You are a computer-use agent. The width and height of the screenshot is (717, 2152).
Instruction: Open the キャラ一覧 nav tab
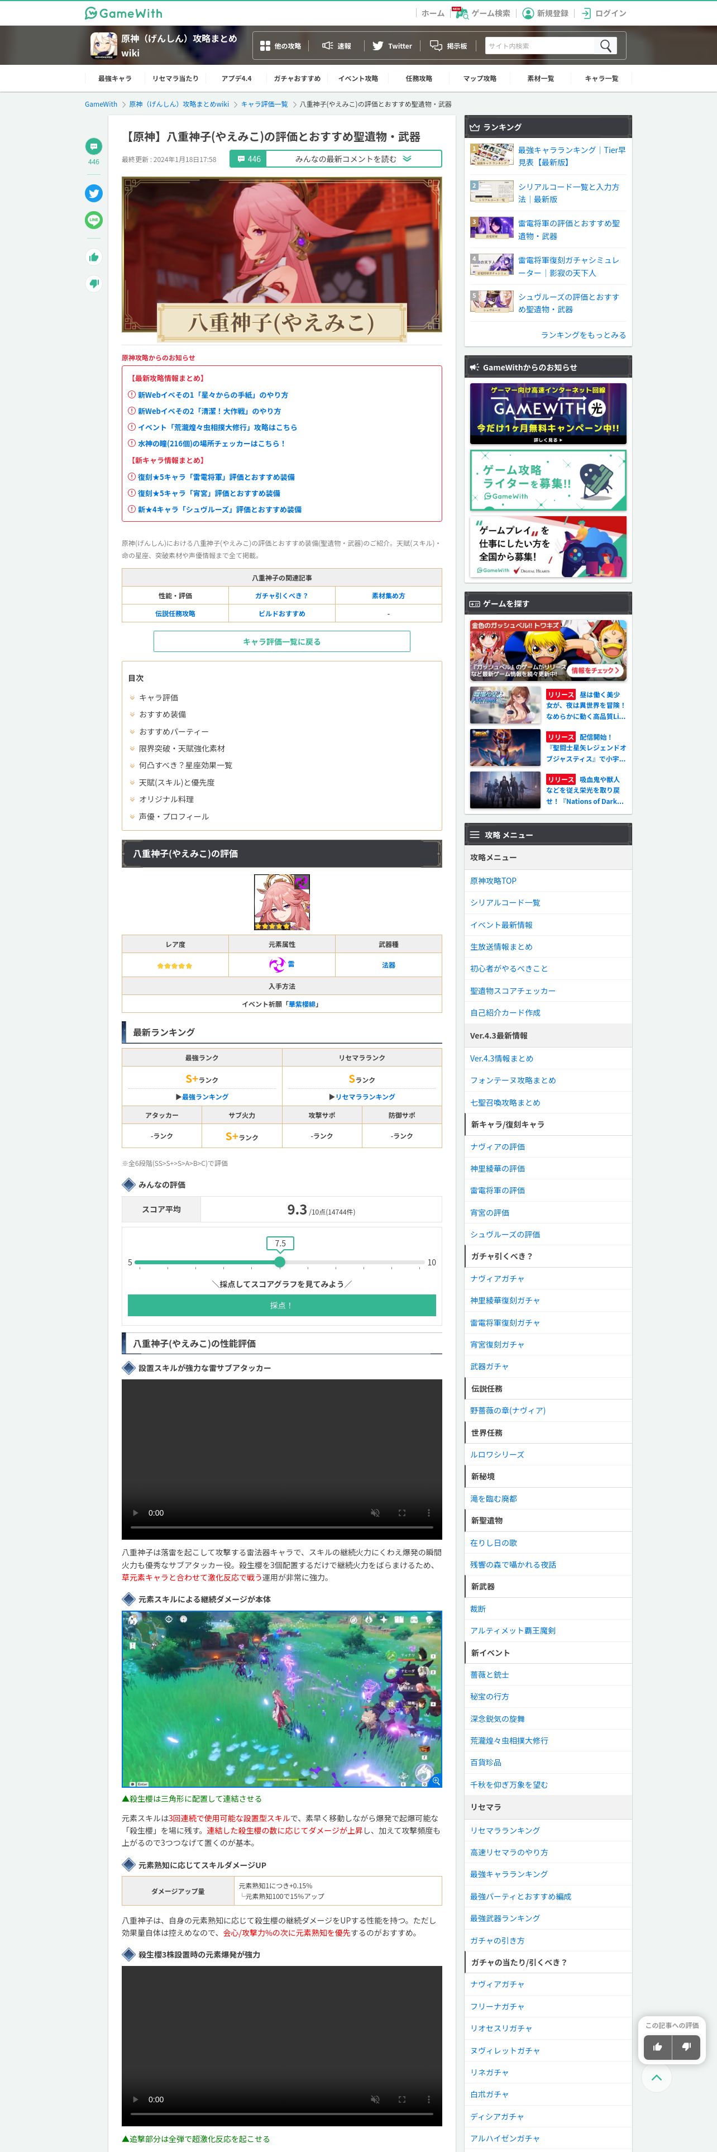click(x=601, y=79)
